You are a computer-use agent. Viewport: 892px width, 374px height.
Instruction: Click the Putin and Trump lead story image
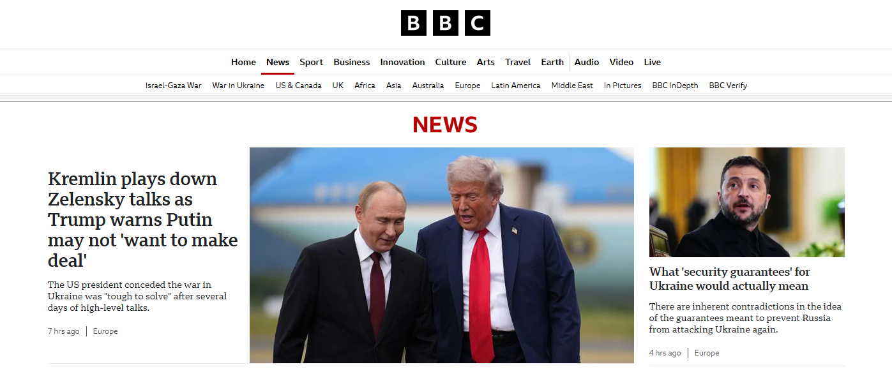point(442,255)
